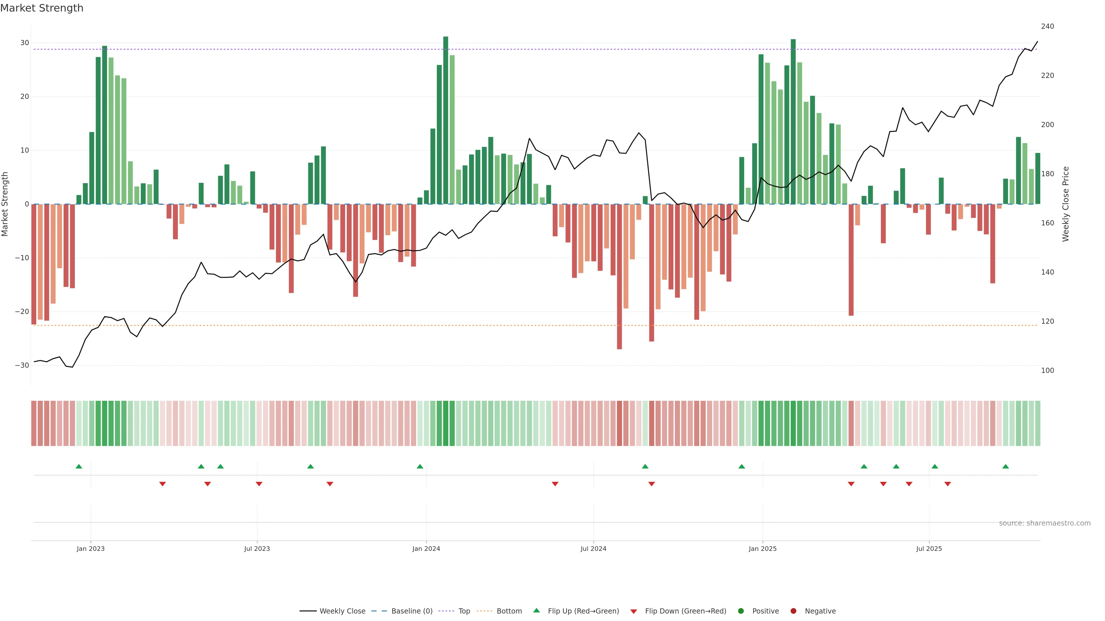This screenshot has width=1105, height=621.
Task: Click the green Flip Up triangle in legend
Action: [x=536, y=611]
